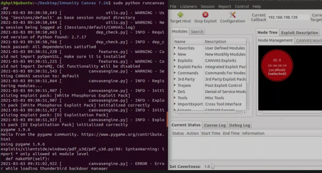Click modules list scroll right arrow
Viewport: 322px width, 173px height.
tap(244, 112)
